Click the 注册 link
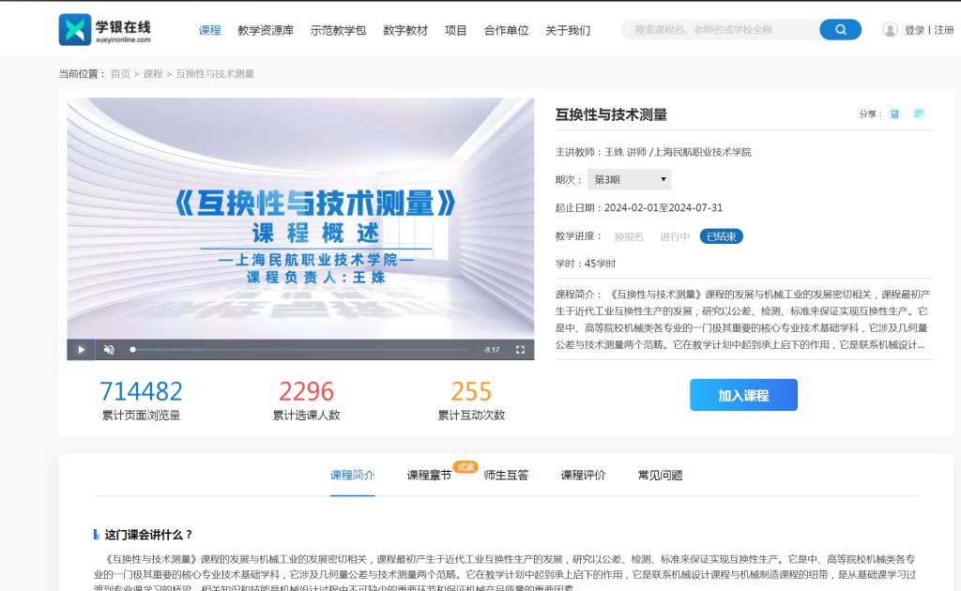This screenshot has width=961, height=591. (943, 30)
